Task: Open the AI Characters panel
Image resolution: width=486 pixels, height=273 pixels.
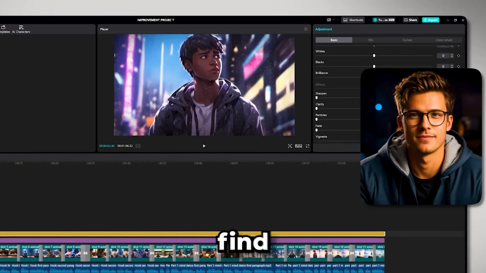Action: [x=21, y=29]
